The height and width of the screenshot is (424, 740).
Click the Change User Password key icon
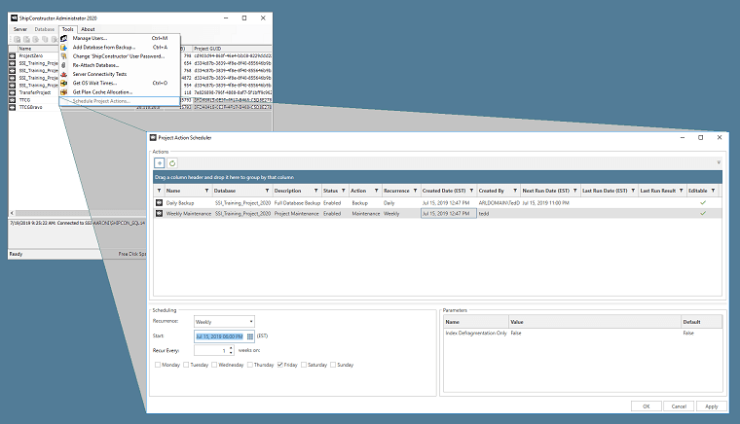pos(63,56)
